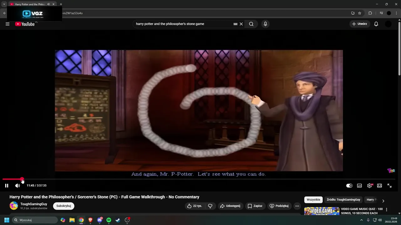The image size is (401, 225).
Task: Share with the Udostępnij button
Action: (230, 206)
